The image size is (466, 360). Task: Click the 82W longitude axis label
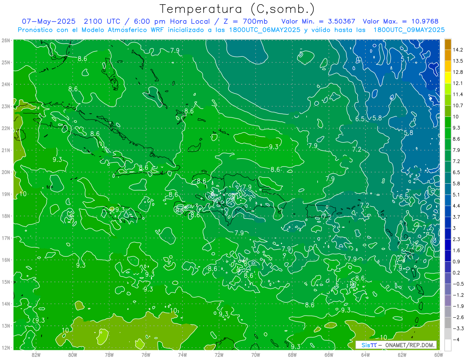pyautogui.click(x=36, y=354)
